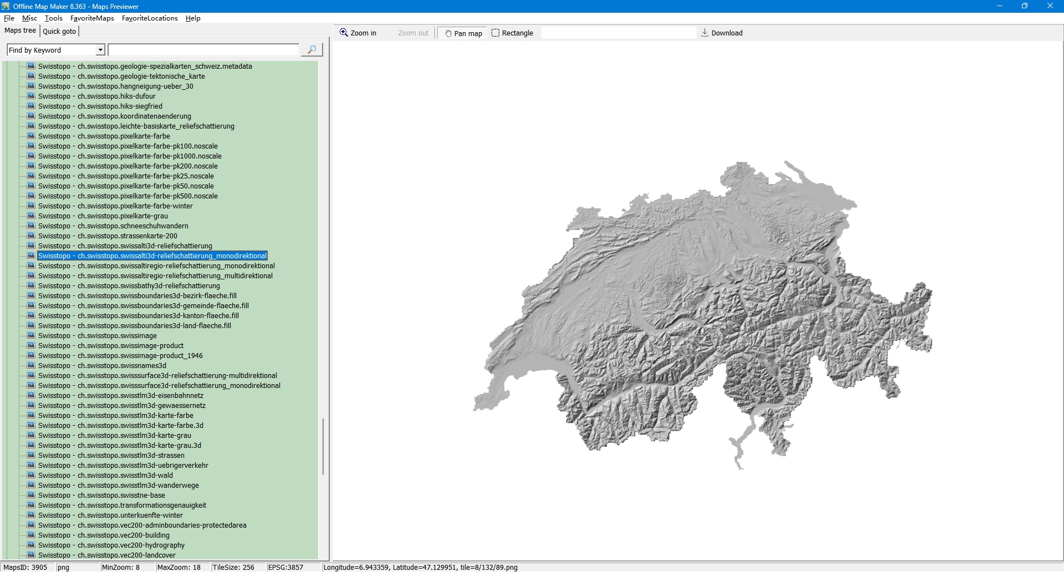Click the maps tree vertical scrollbar

(323, 446)
